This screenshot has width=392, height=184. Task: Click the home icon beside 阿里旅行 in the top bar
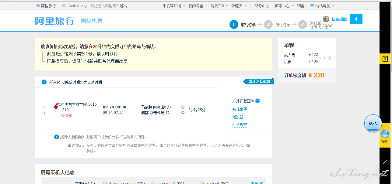(38, 6)
